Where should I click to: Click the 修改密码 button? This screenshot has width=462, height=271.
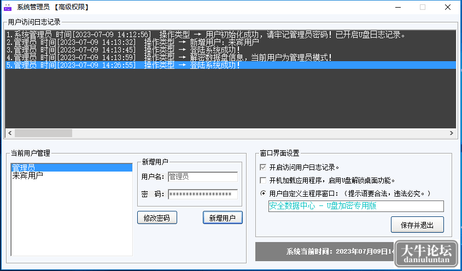click(157, 217)
